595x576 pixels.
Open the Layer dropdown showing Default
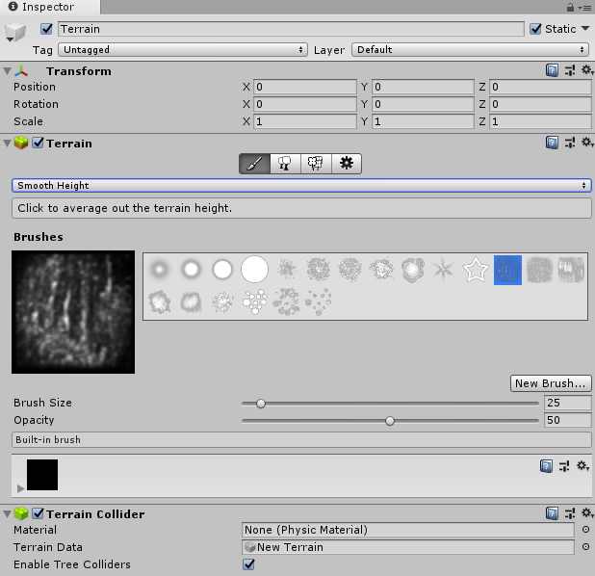(x=470, y=49)
